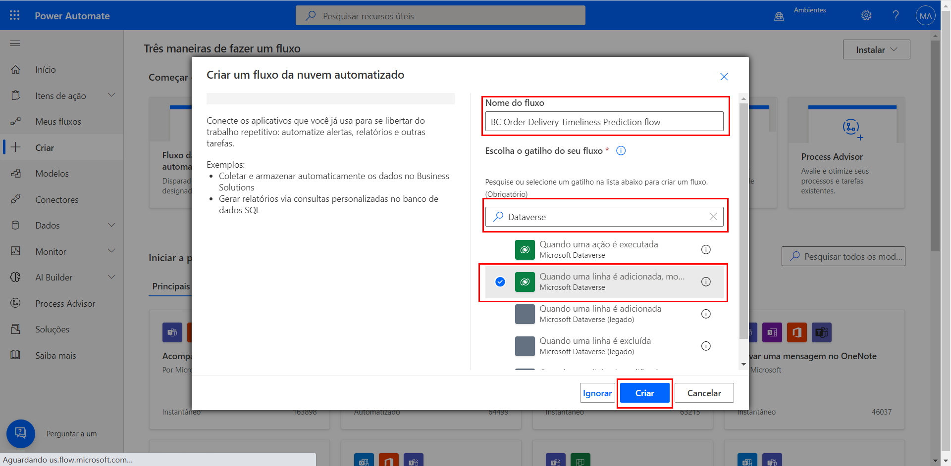951x466 pixels.
Task: Open Início in the sidebar
Action: pyautogui.click(x=62, y=70)
